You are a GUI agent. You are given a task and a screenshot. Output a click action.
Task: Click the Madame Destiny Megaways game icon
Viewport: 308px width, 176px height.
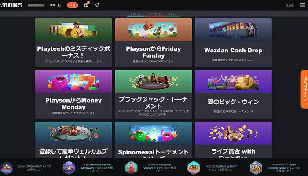[69, 168]
